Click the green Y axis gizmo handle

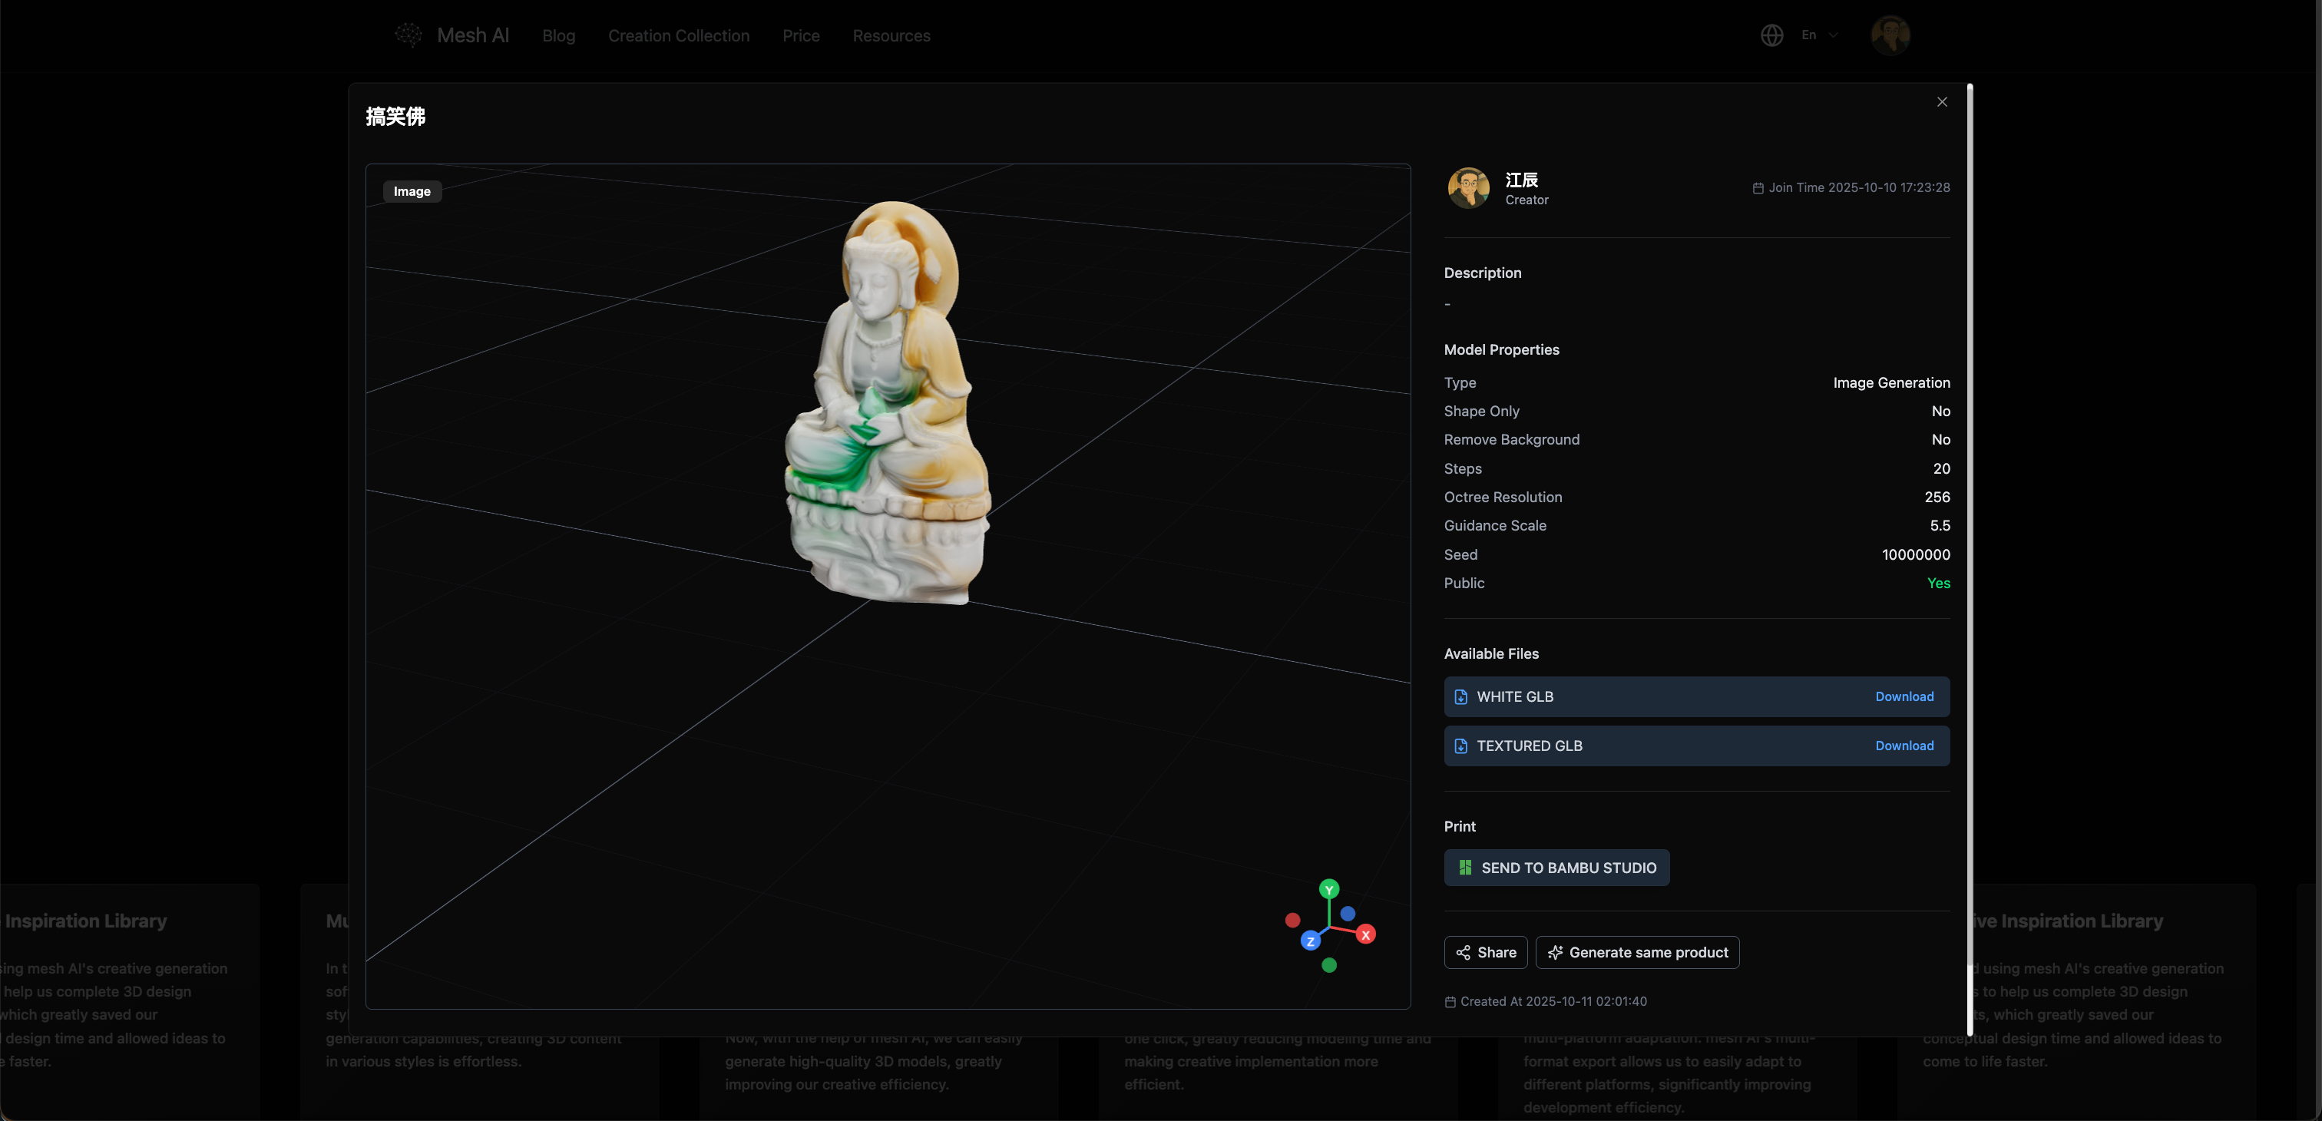click(x=1328, y=889)
